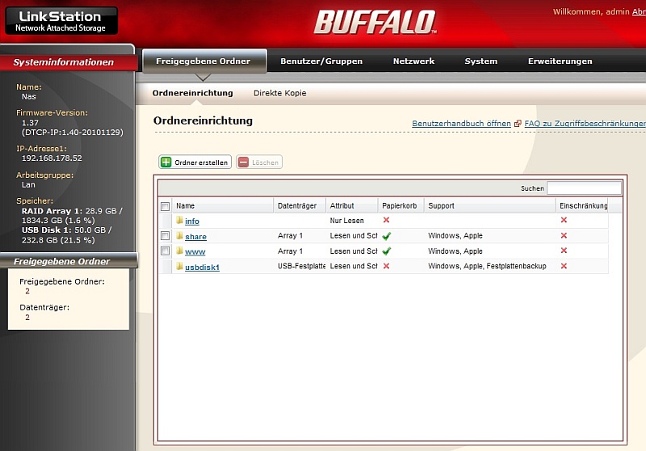Click into the Suchen search field
The height and width of the screenshot is (451, 646).
click(584, 188)
